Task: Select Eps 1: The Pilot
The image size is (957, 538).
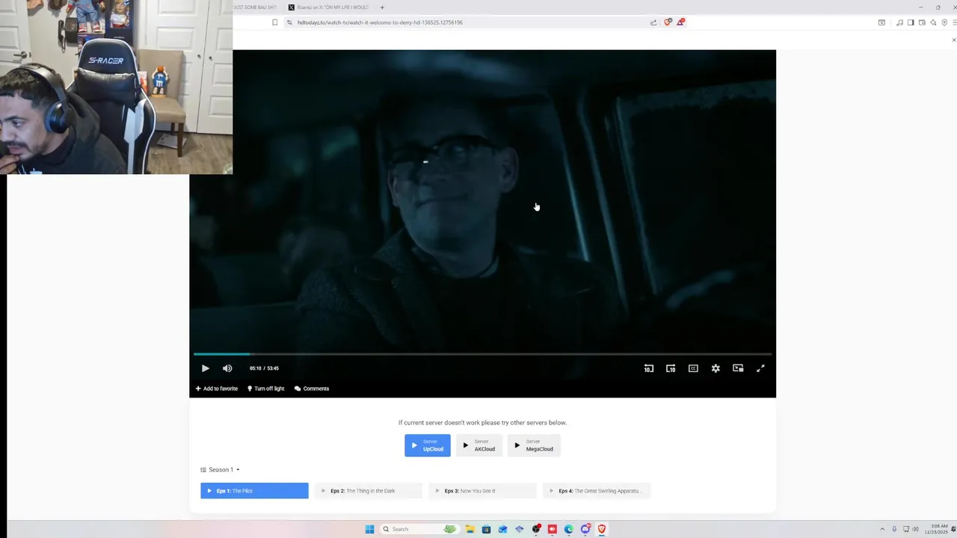Action: [x=254, y=491]
